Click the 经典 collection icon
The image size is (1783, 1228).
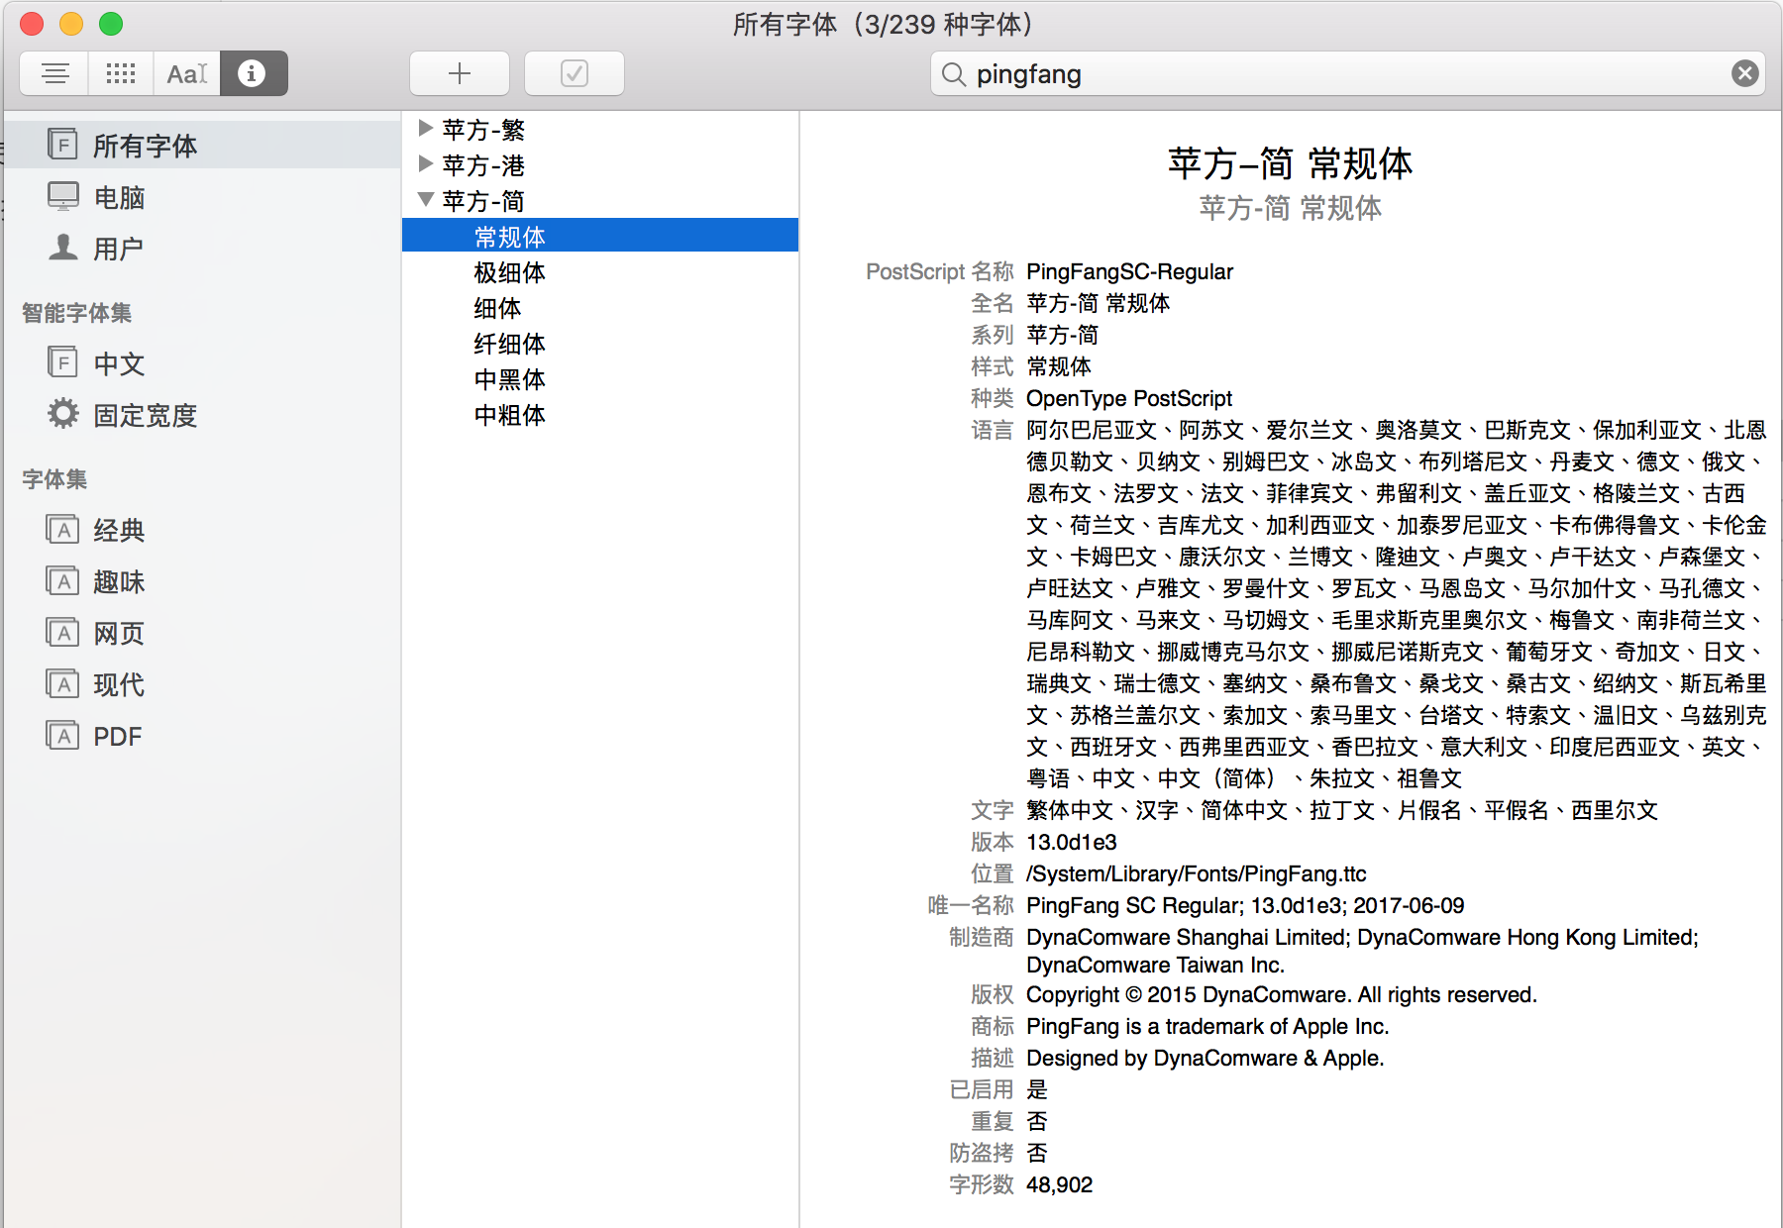click(x=62, y=530)
